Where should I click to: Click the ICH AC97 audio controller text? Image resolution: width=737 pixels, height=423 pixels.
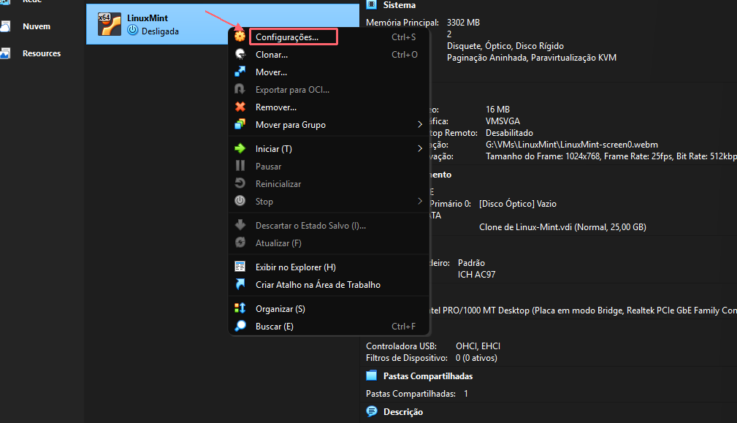point(477,275)
